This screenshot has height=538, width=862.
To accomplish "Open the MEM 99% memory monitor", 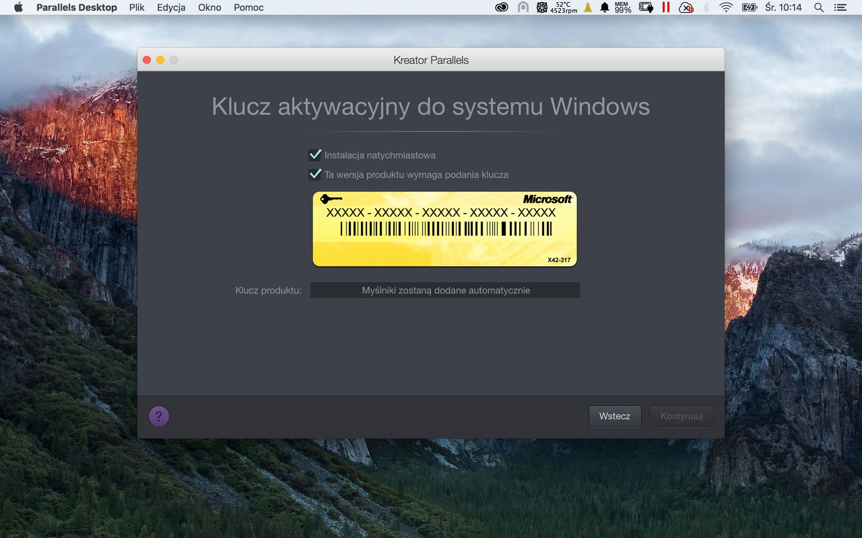I will coord(623,7).
